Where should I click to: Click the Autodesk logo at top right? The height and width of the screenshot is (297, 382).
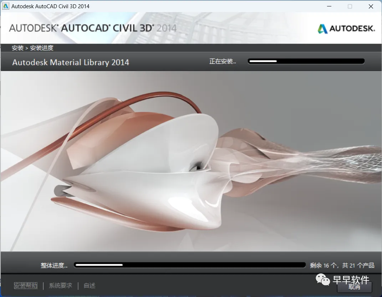click(x=346, y=29)
